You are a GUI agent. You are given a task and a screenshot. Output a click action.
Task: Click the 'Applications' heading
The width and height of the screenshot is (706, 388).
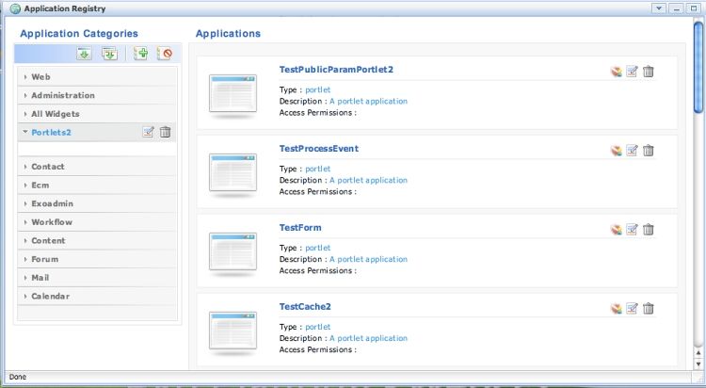click(229, 33)
